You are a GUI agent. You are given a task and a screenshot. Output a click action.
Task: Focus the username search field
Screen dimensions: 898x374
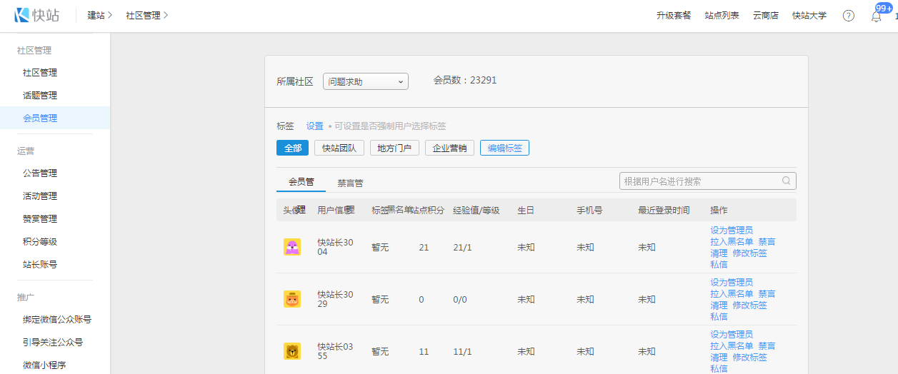pos(700,181)
